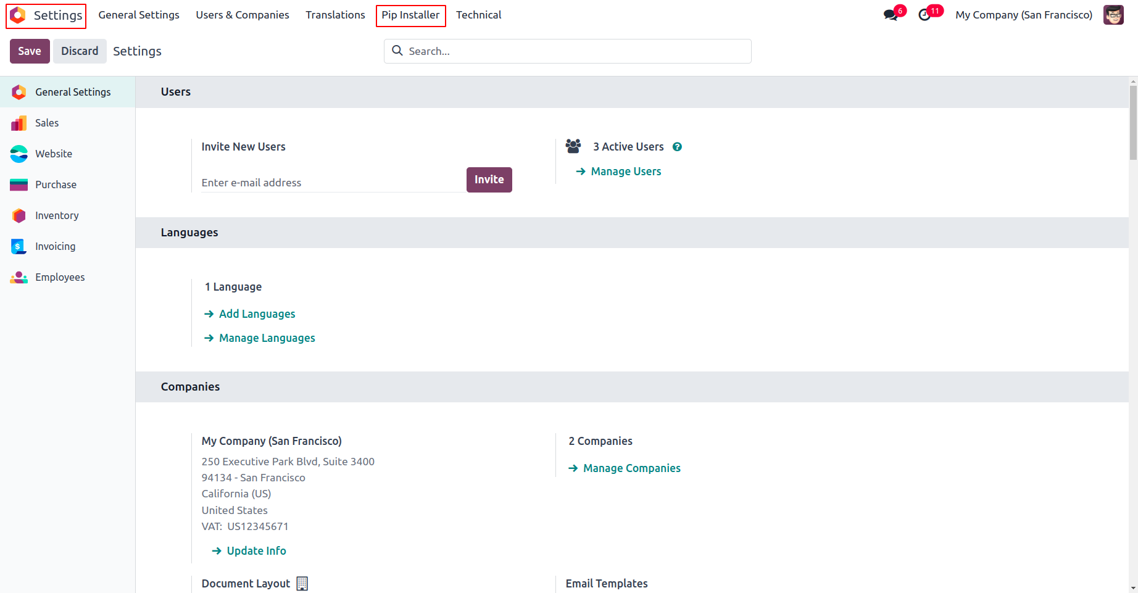This screenshot has height=593, width=1138.
Task: Open the activities clock icon
Action: click(x=924, y=15)
